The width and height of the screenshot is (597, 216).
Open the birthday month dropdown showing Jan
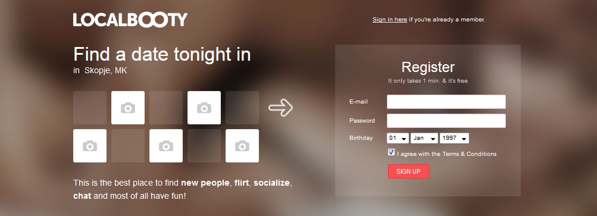pyautogui.click(x=424, y=138)
